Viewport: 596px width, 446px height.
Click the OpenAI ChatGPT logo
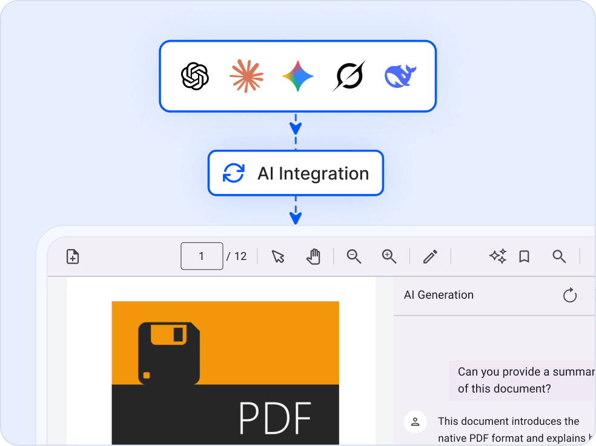click(x=194, y=76)
